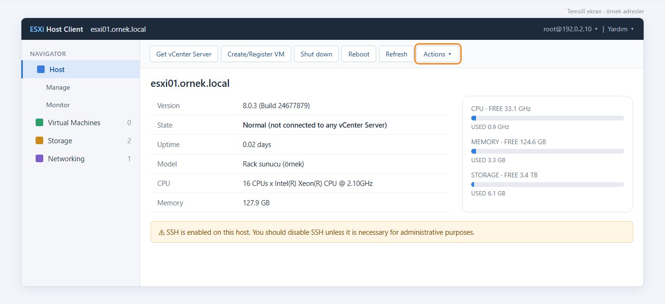This screenshot has height=304, width=665.
Task: Click the MEMORY FREE 124.6 GB label
Action: click(509, 142)
